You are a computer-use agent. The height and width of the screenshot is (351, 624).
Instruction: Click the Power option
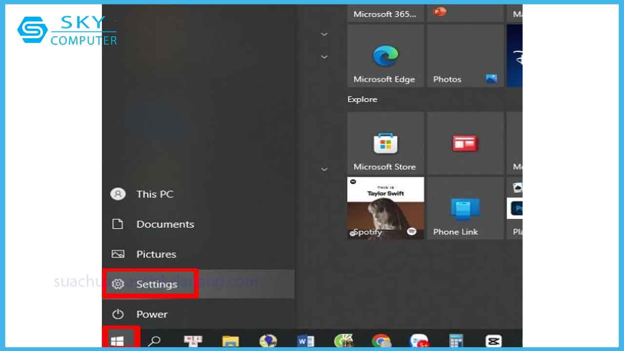click(151, 314)
